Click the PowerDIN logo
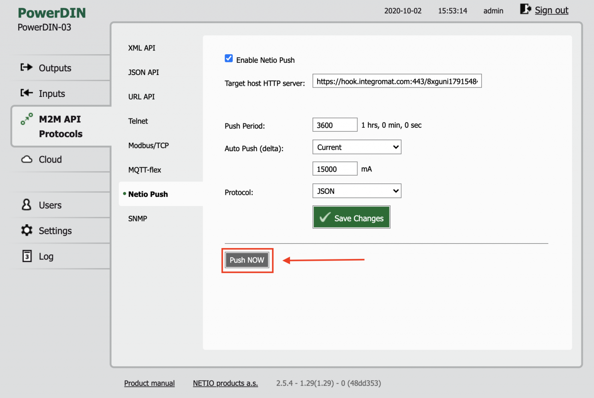Image resolution: width=594 pixels, height=398 pixels. pyautogui.click(x=52, y=13)
